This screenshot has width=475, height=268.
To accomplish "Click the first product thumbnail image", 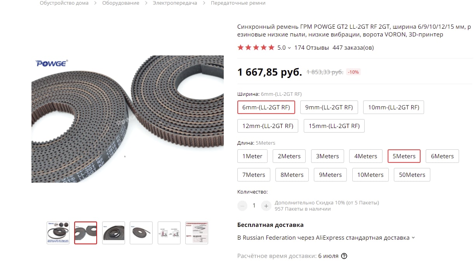I will click(x=58, y=233).
